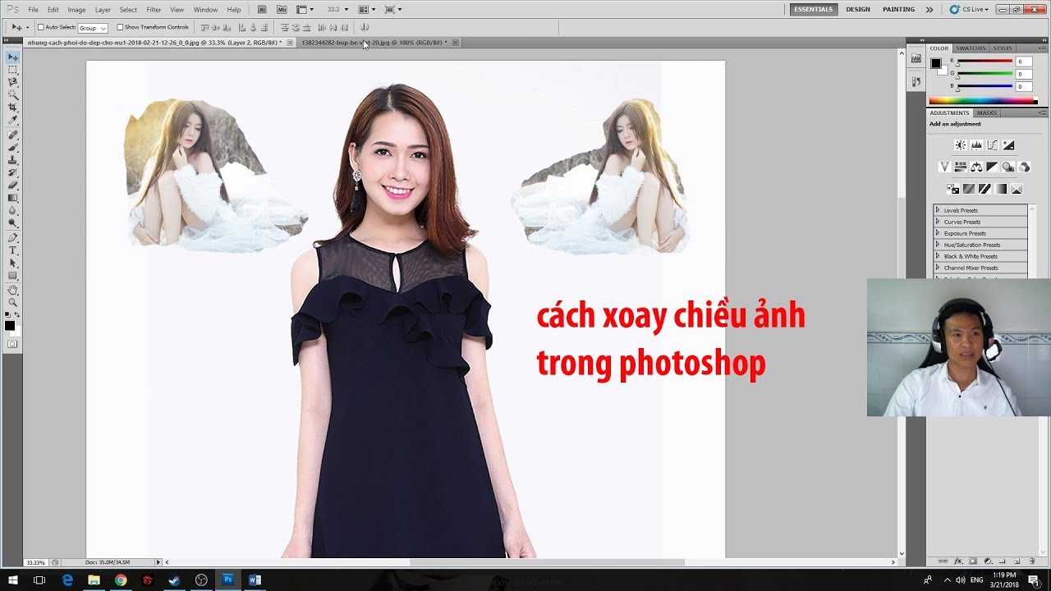1051x591 pixels.
Task: Select the Lasso tool
Action: (x=12, y=82)
